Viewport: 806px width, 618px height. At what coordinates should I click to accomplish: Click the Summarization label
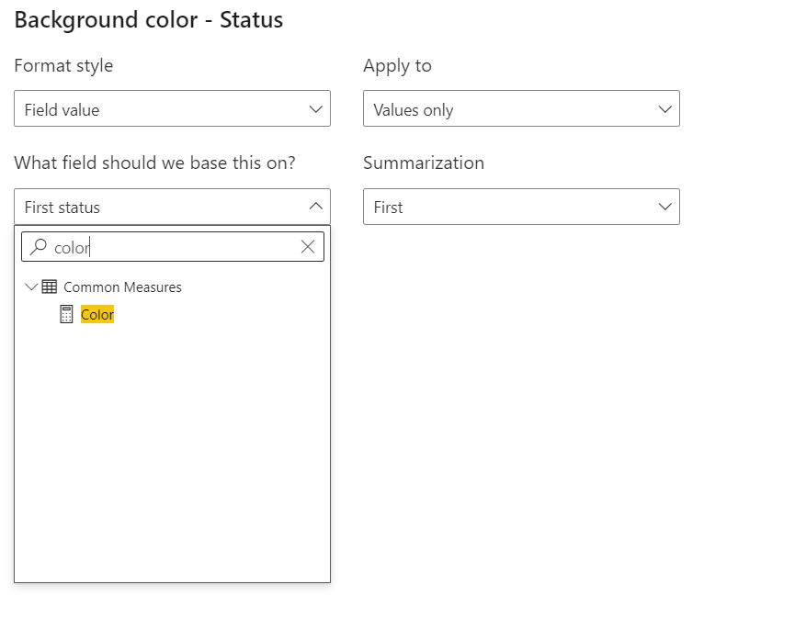tap(424, 163)
